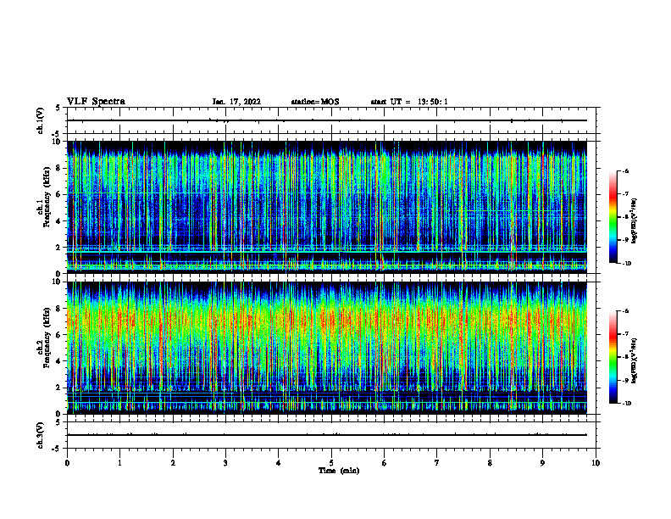Click the ch.3(V) waveform axis label

pyautogui.click(x=40, y=435)
